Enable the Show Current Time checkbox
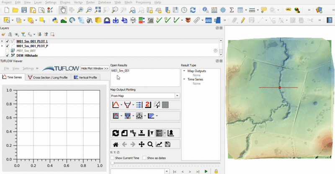Screen dimensions: 335x174 click(x=112, y=158)
